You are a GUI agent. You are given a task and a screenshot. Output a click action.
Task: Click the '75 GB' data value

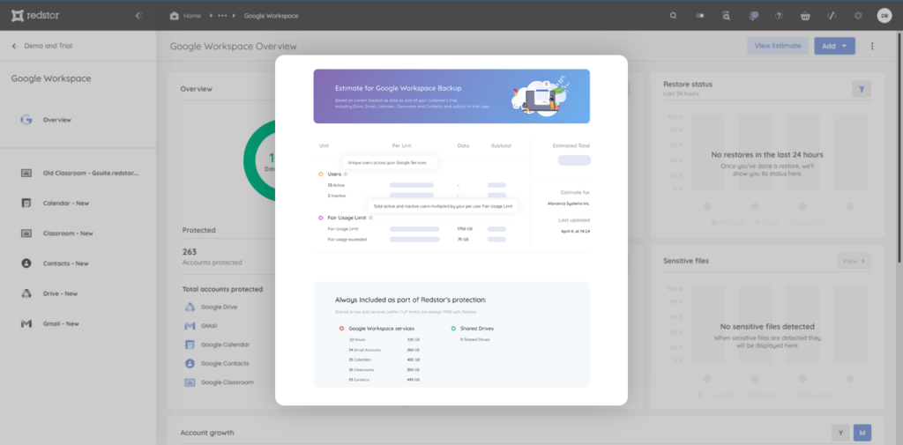click(x=463, y=240)
